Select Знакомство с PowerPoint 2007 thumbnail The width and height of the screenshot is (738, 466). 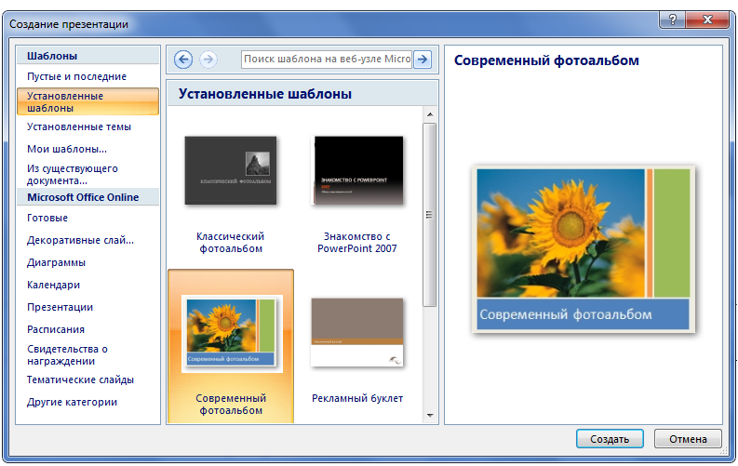pyautogui.click(x=358, y=170)
